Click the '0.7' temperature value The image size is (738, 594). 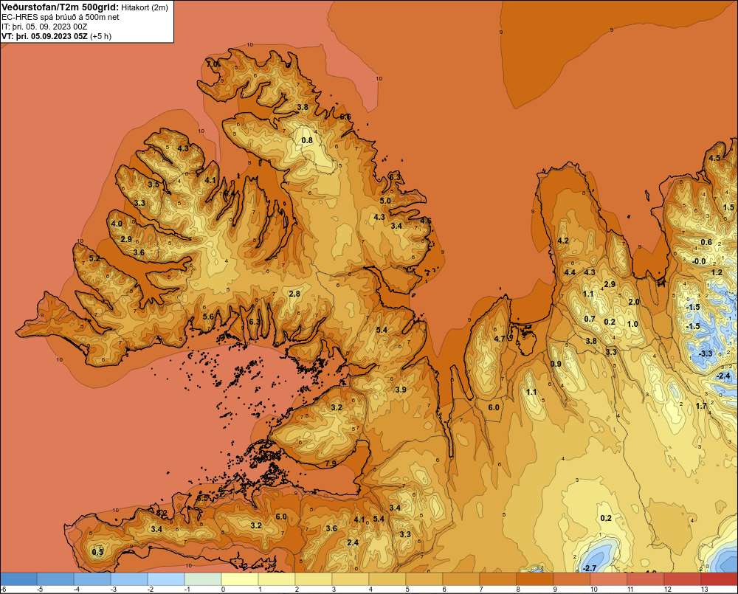tap(590, 319)
